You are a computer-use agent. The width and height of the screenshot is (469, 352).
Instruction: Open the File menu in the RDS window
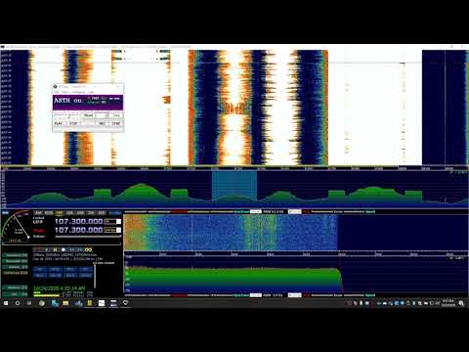coord(57,92)
